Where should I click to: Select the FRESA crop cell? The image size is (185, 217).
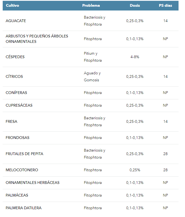(12, 121)
